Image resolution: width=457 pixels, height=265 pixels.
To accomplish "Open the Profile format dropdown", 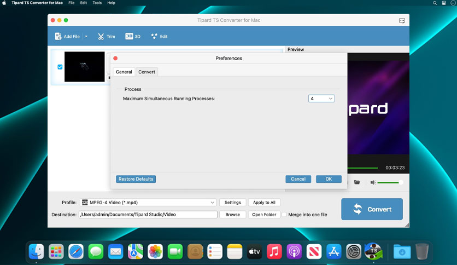I will 148,202.
